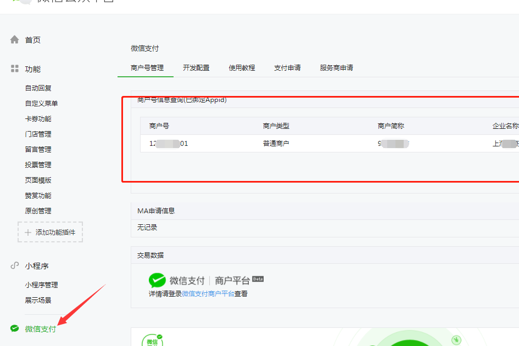
Task: Open 自动回复 in the sidebar
Action: tap(38, 88)
